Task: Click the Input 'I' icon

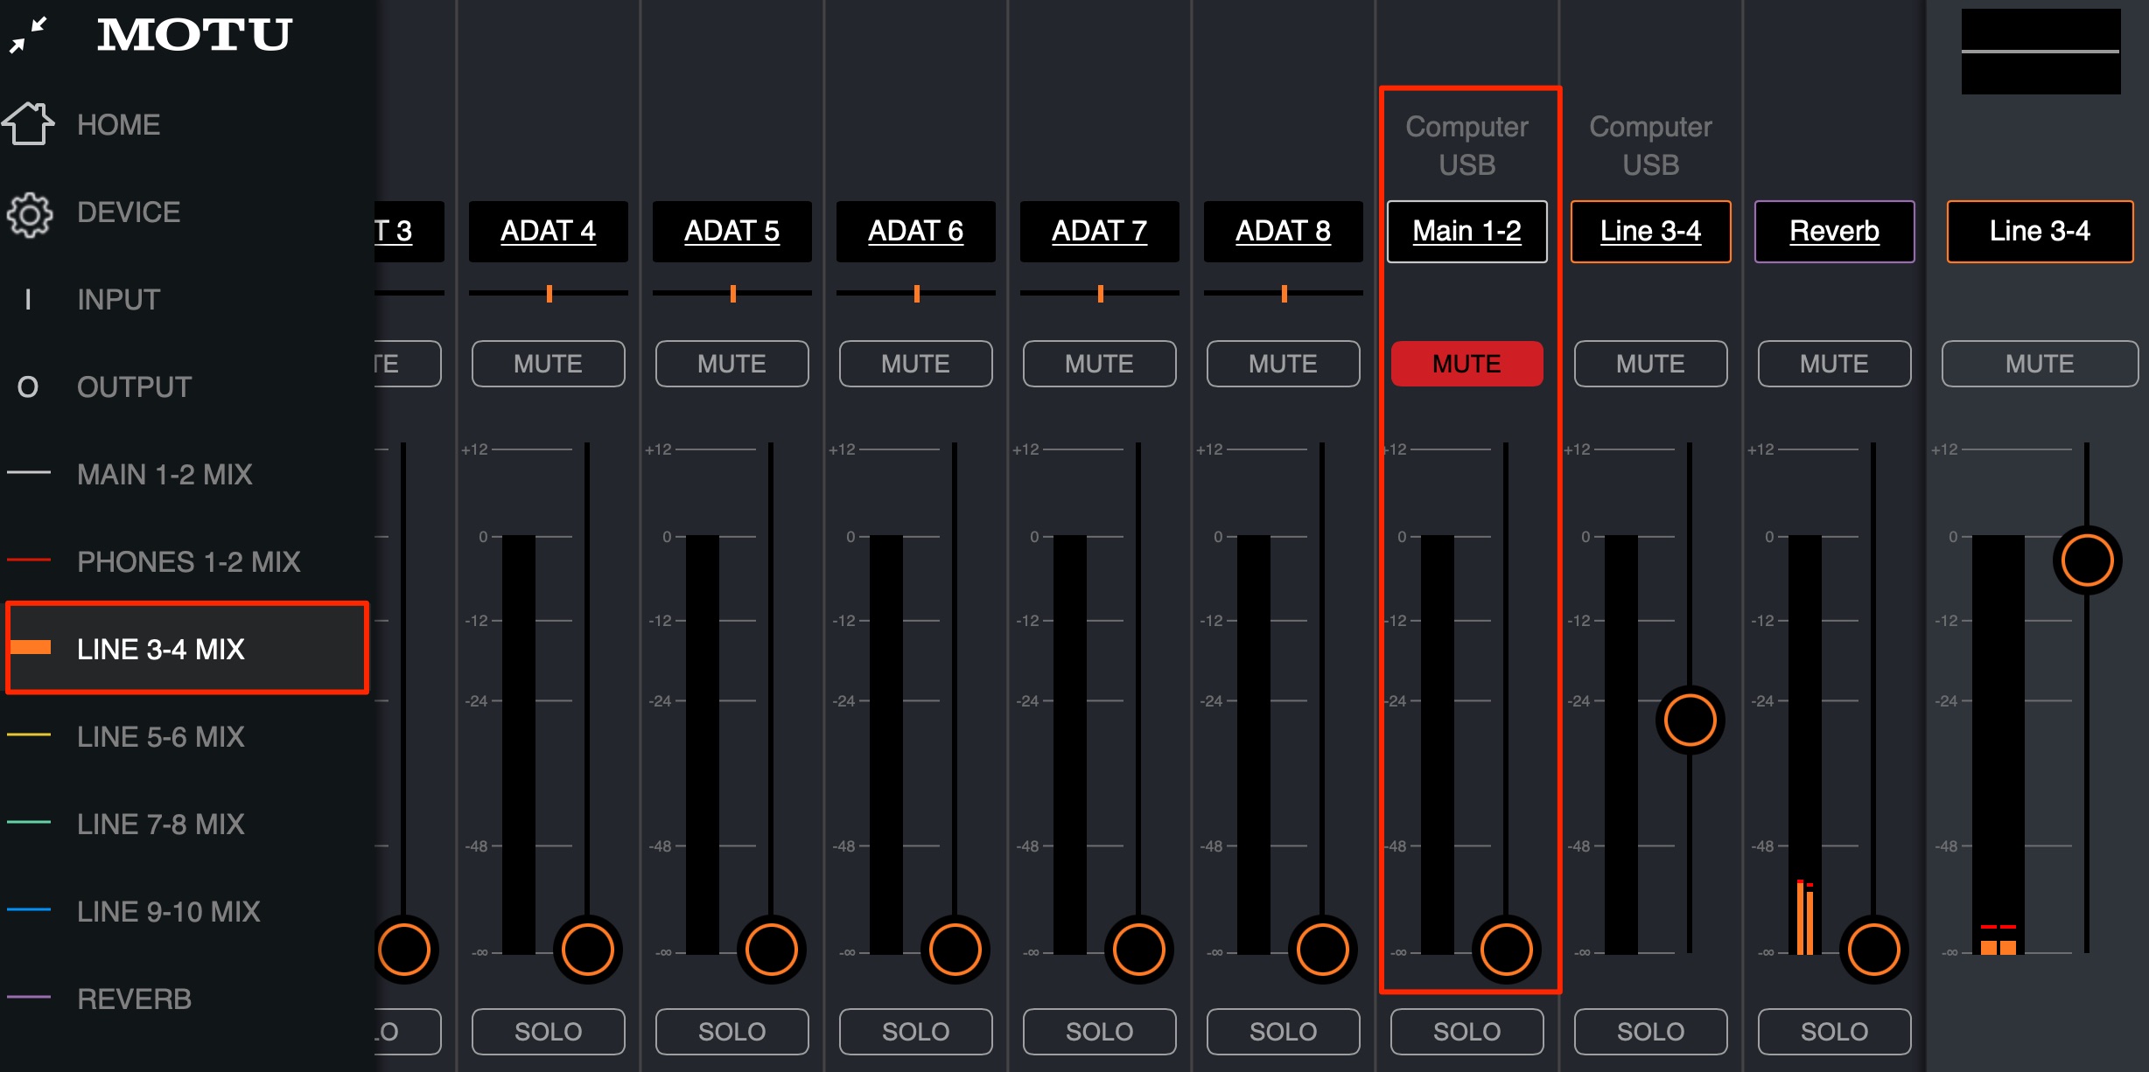Action: tap(28, 299)
